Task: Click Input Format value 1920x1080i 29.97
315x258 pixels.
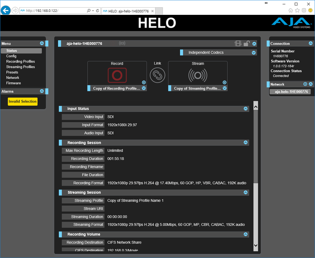Action: [x=122, y=125]
